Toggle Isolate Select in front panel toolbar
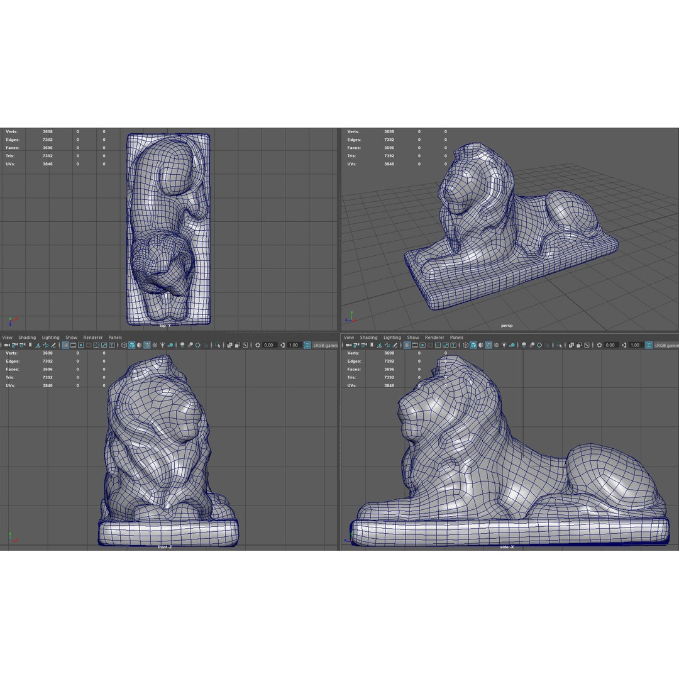Image resolution: width=679 pixels, height=679 pixels. (218, 345)
